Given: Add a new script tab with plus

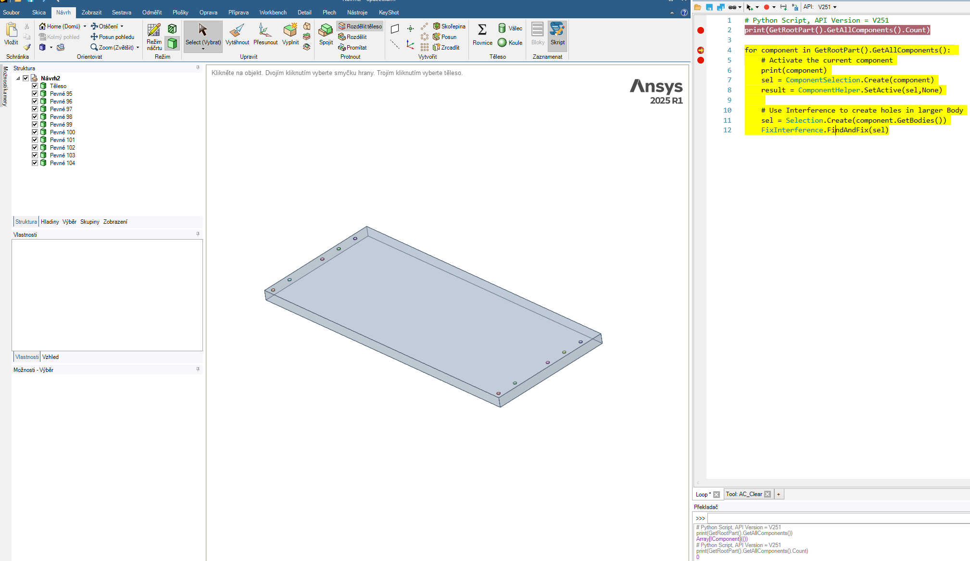Looking at the screenshot, I should pos(779,494).
